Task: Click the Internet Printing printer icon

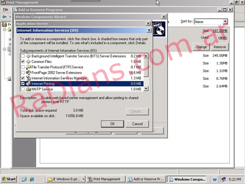Action: (28, 84)
